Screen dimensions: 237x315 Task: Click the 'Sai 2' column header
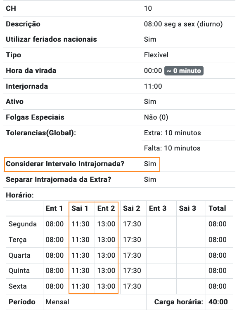click(x=132, y=208)
